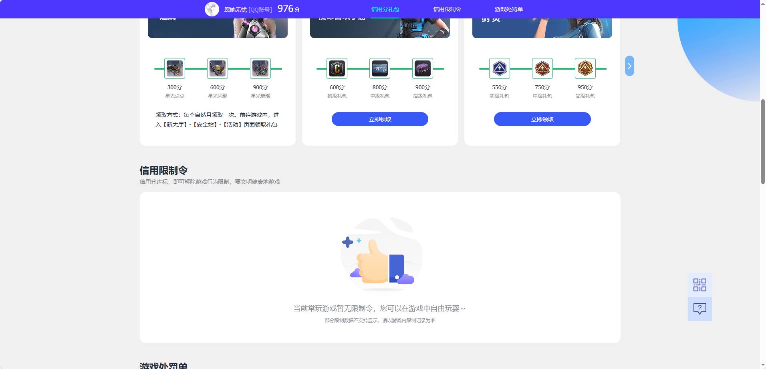Image resolution: width=766 pixels, height=369 pixels.
Task: Switch to the 游戏处罚单 tab
Action: (509, 9)
